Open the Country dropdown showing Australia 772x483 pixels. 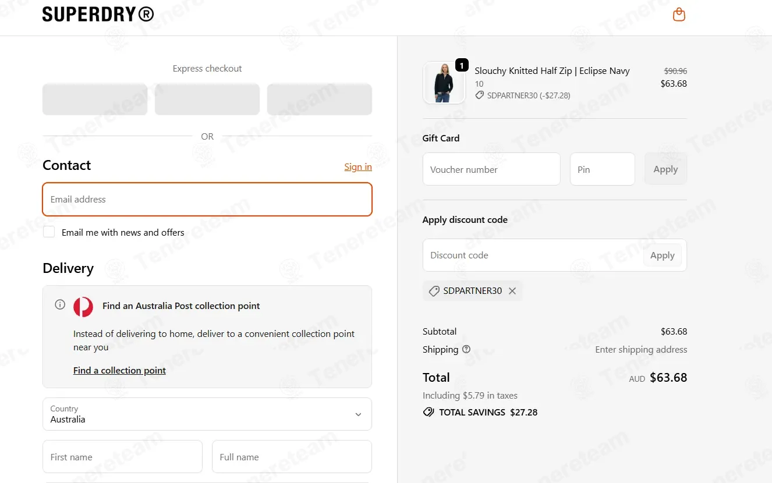[x=207, y=414]
